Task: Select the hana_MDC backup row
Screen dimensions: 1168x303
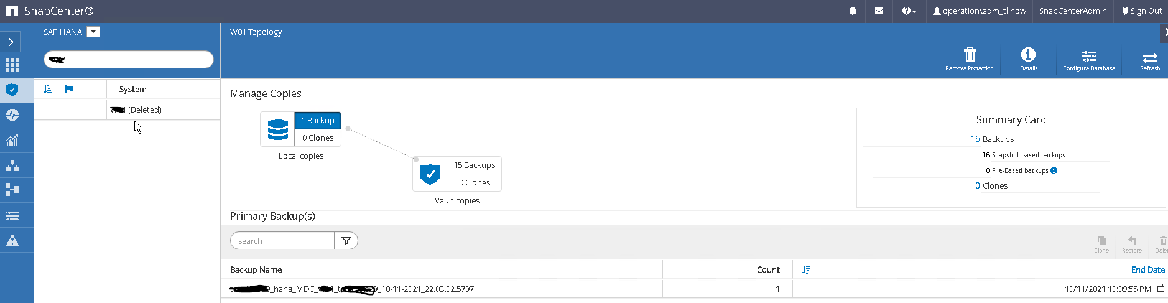Action: [694, 289]
